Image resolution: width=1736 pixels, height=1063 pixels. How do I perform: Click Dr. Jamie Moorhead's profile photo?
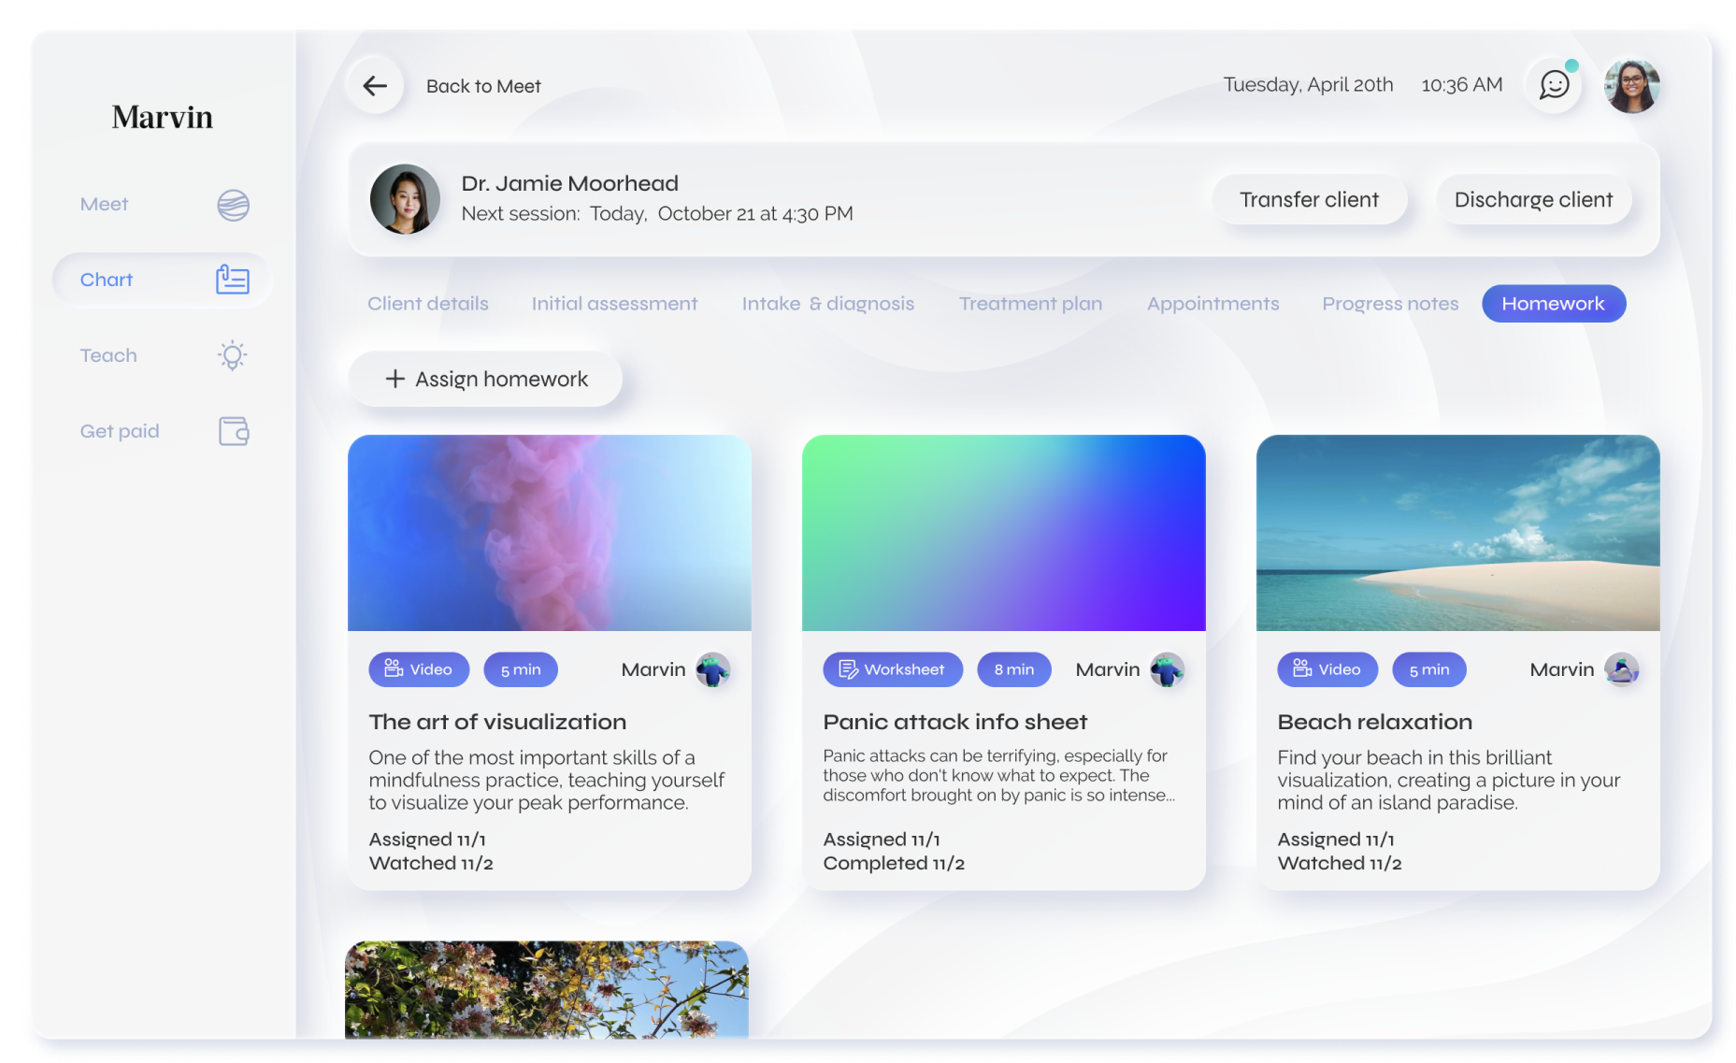pos(405,199)
